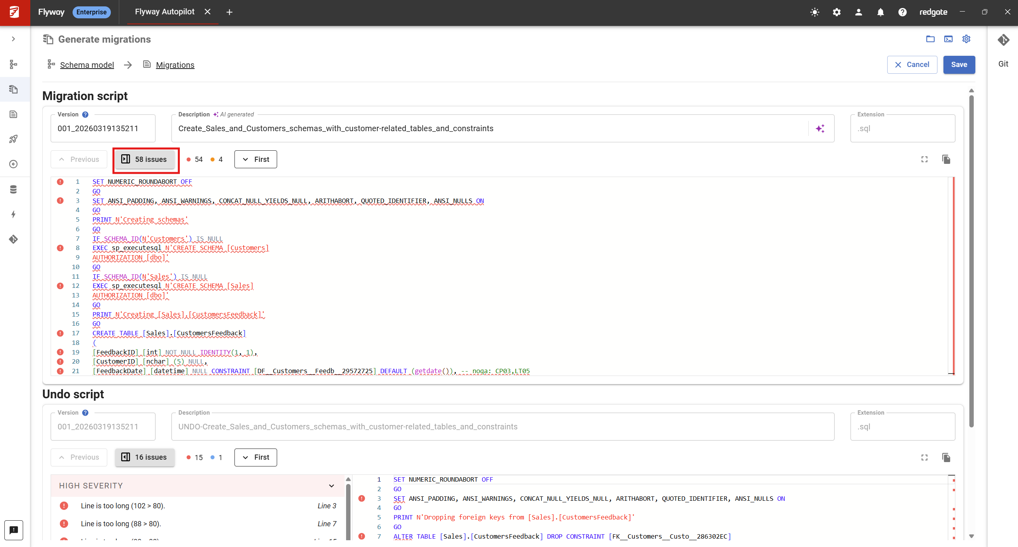Click the rocket deploy icon in sidebar

pyautogui.click(x=14, y=139)
